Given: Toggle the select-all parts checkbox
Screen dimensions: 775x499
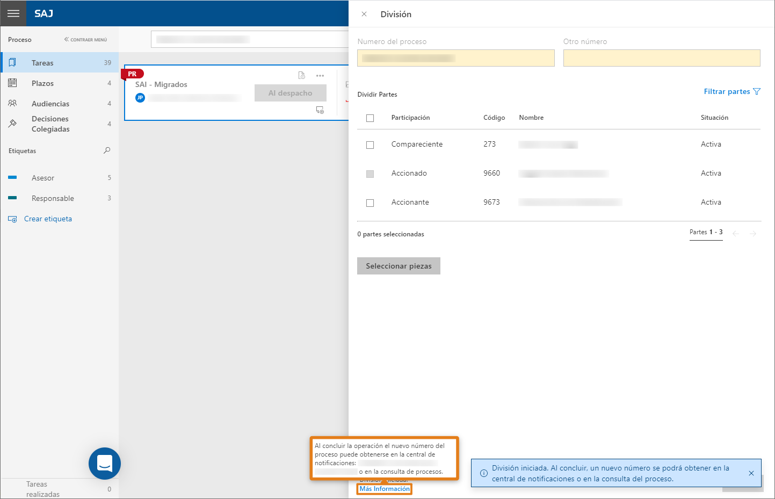Looking at the screenshot, I should click(370, 118).
